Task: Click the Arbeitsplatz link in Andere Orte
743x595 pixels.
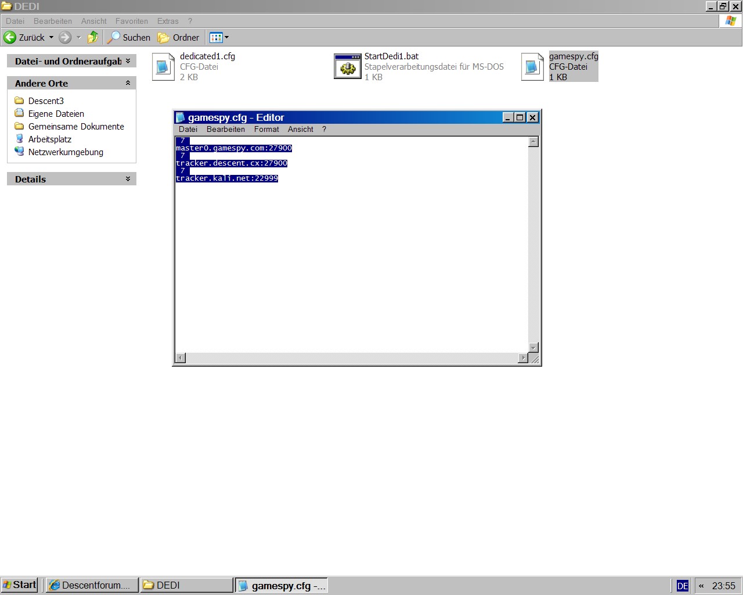Action: click(50, 139)
